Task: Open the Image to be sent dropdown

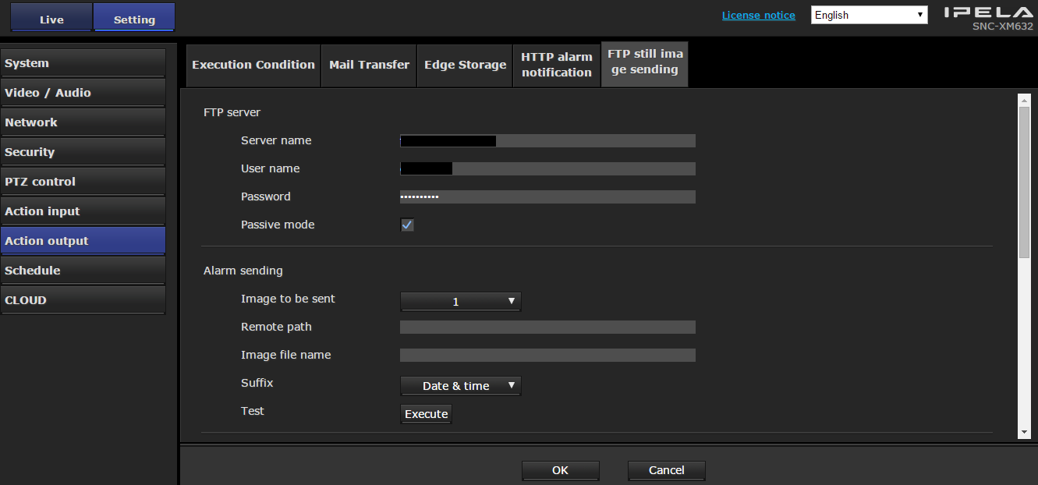Action: [x=460, y=302]
